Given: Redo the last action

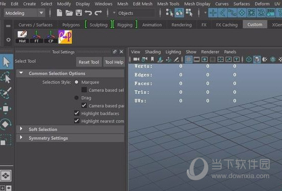Looking at the screenshot, I should pos(98,13).
